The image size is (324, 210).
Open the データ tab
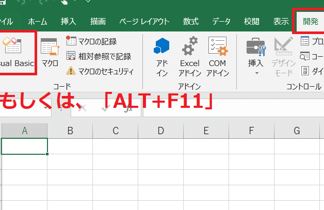[221, 21]
